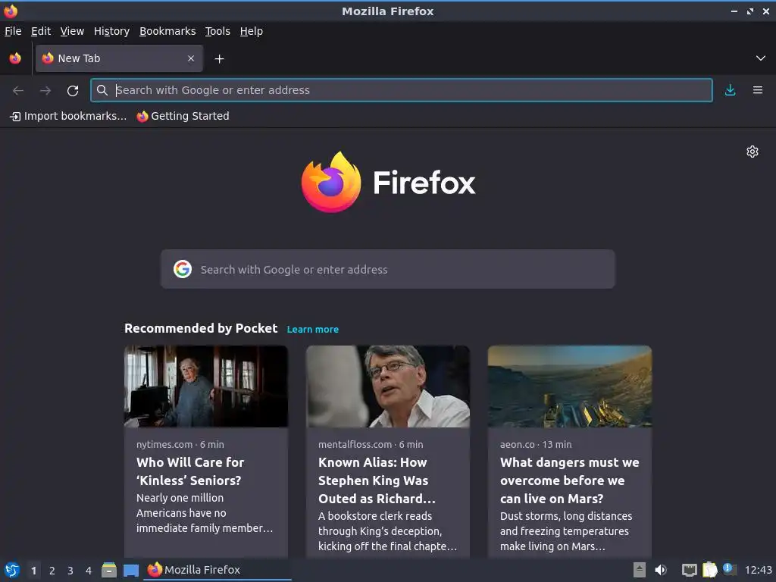Open the Known Alias: Stephen King headline
The image size is (776, 582).
click(x=377, y=480)
